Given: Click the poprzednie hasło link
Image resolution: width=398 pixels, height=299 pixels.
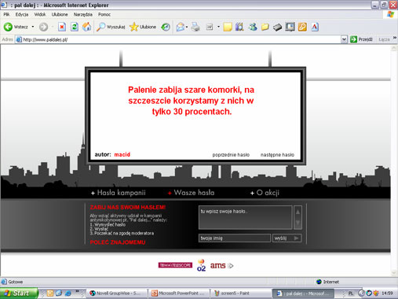Looking at the screenshot, I should coord(231,155).
